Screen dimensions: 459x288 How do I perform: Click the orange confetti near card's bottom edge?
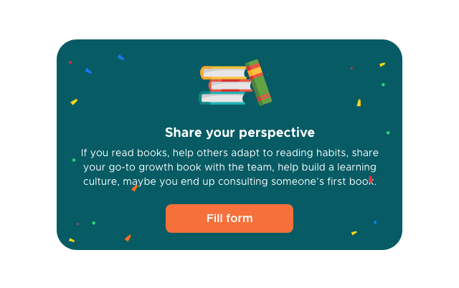pos(128,238)
